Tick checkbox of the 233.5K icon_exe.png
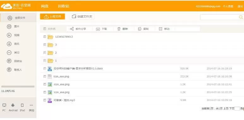The height and width of the screenshot is (120, 244). pyautogui.click(x=45, y=76)
